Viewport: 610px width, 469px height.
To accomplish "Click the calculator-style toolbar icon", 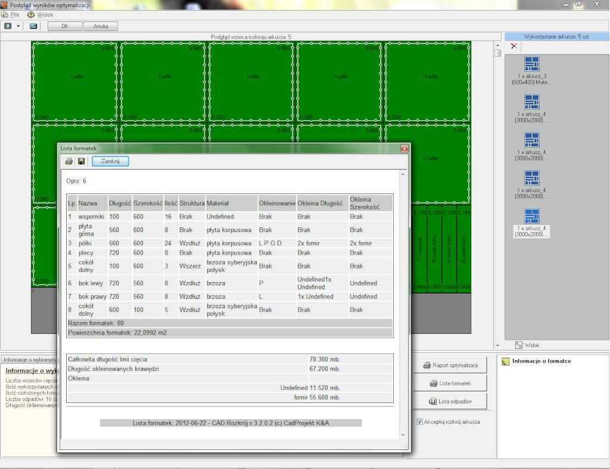I will click(33, 26).
